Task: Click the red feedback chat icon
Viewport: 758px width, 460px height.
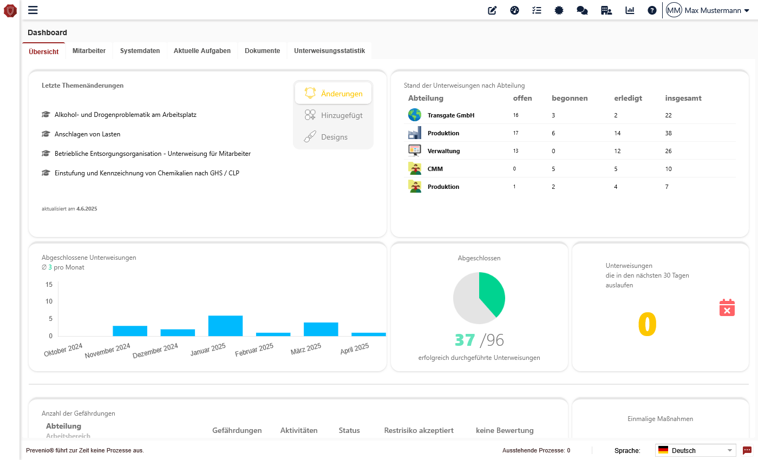Action: click(x=747, y=450)
